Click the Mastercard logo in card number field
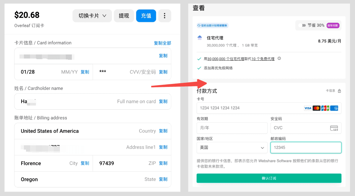 click(317, 108)
